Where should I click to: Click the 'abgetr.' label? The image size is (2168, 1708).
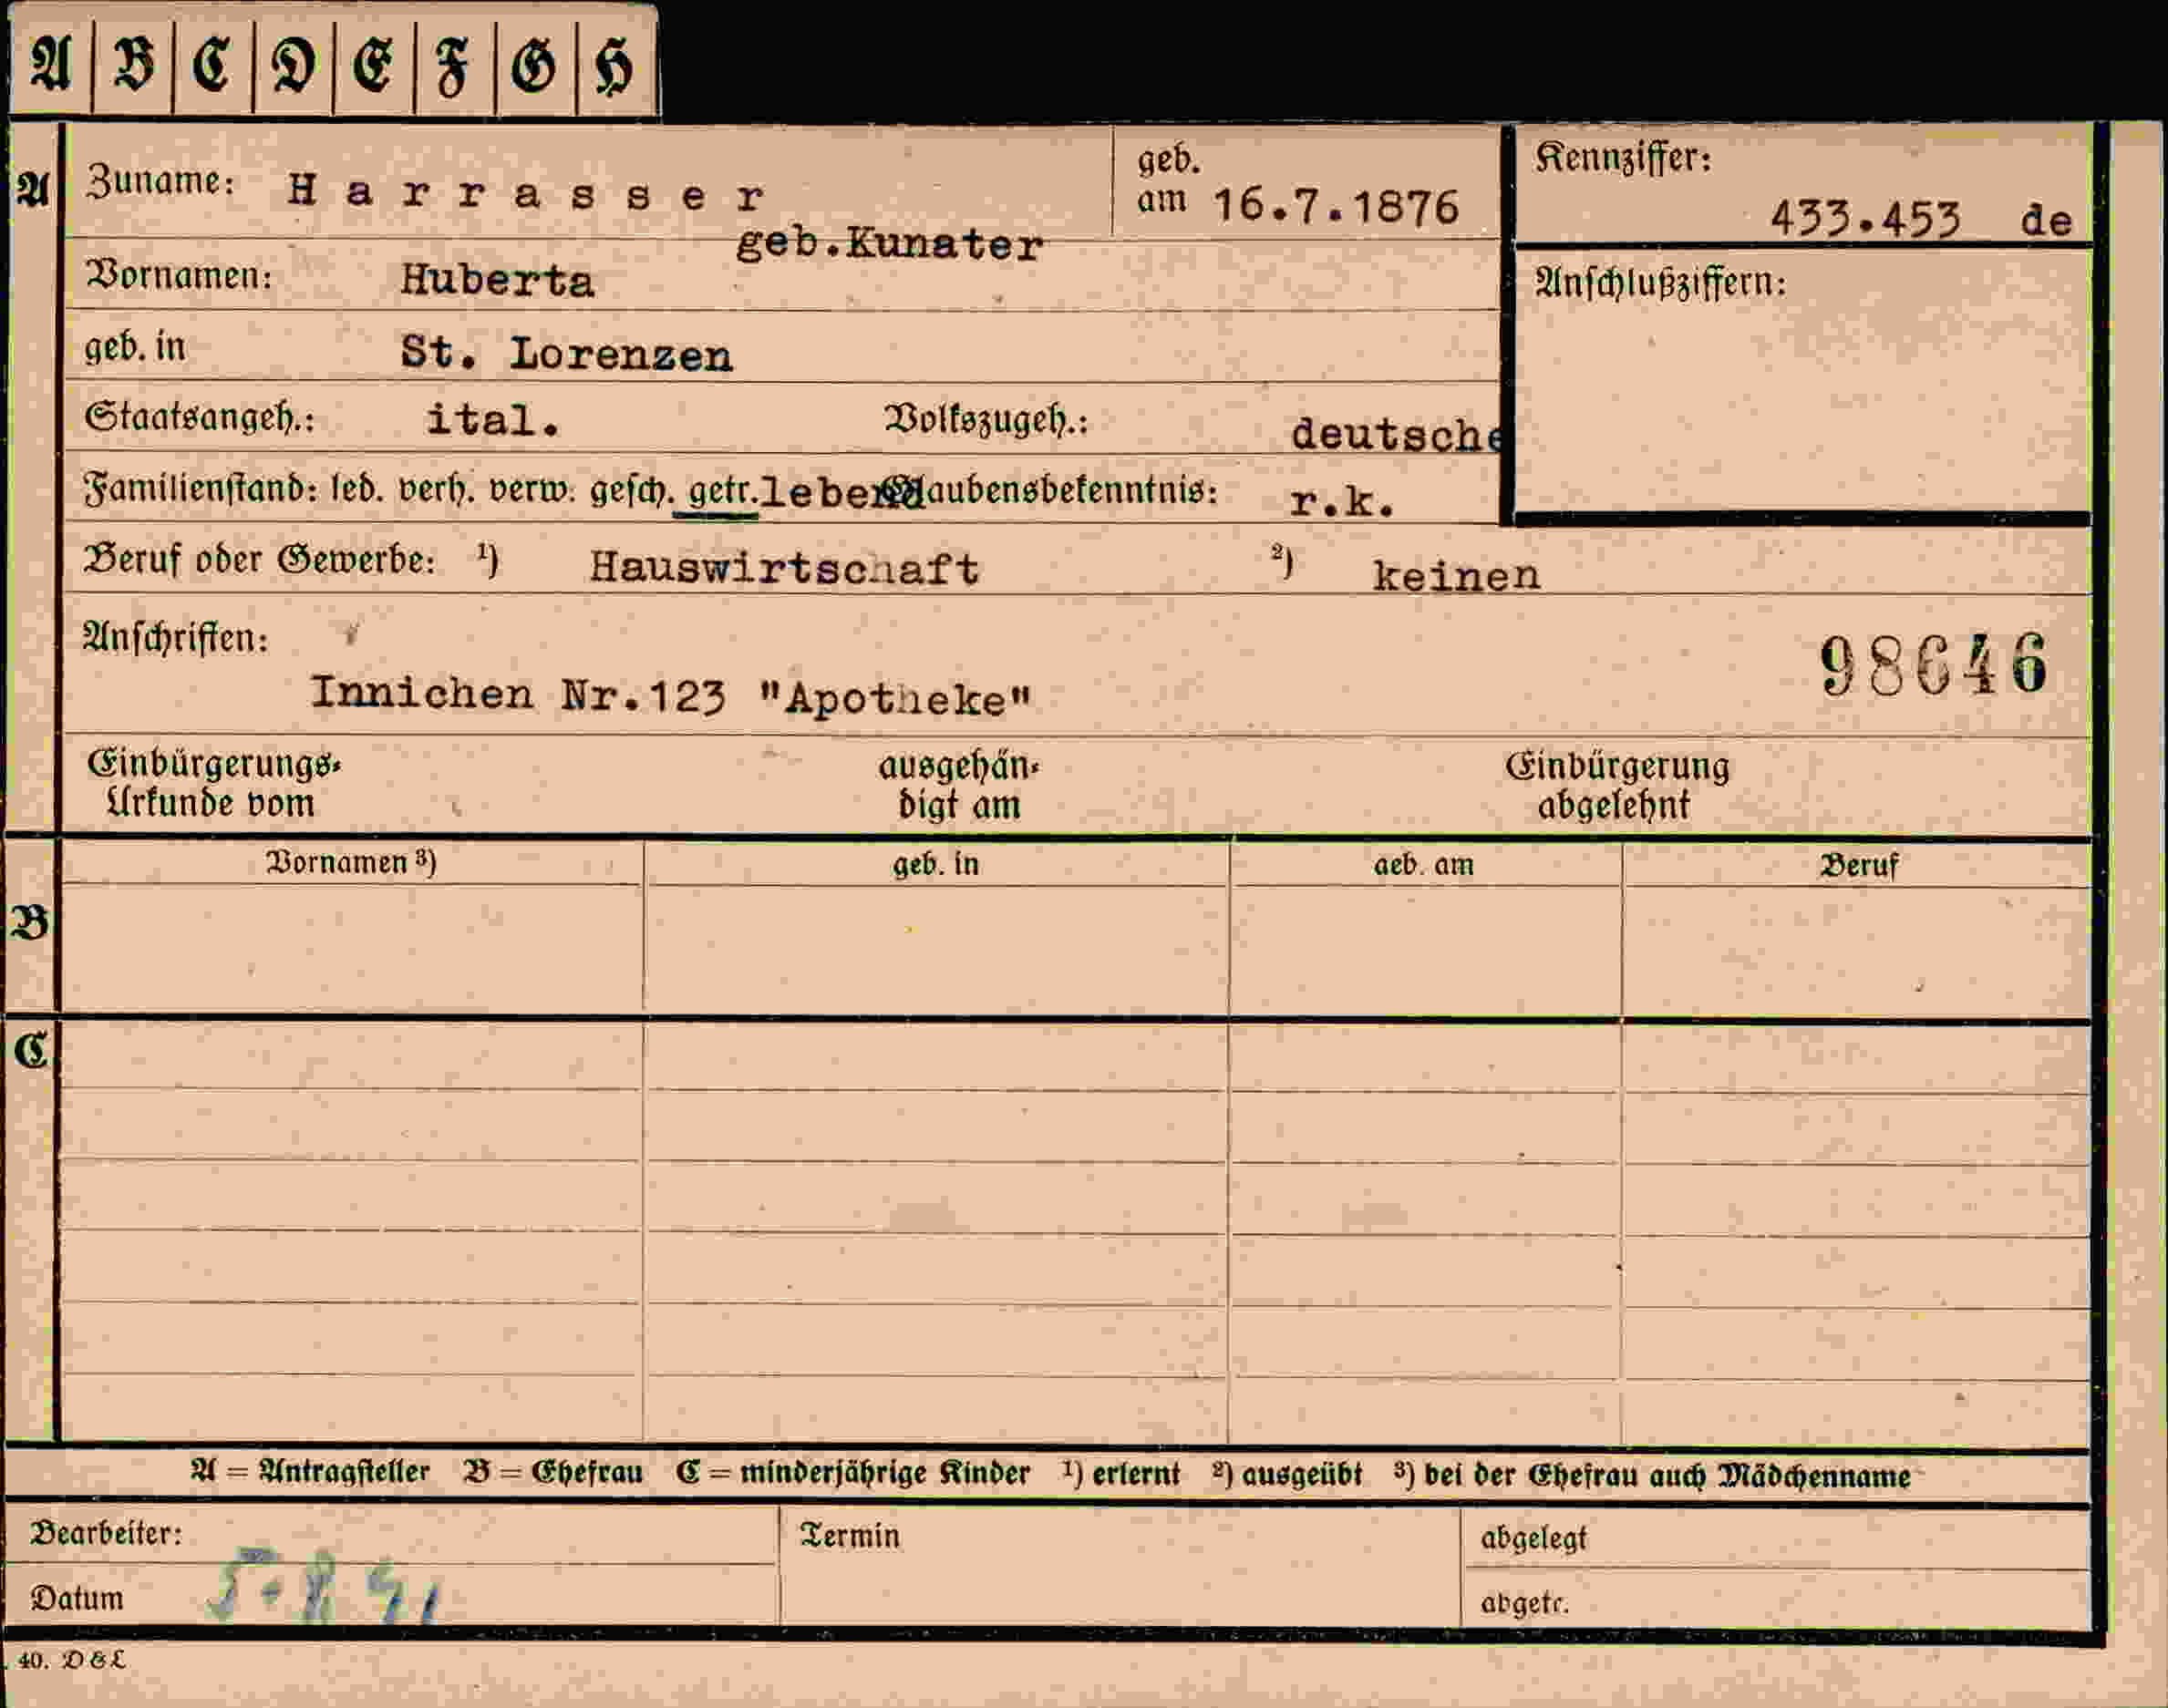point(1524,1604)
